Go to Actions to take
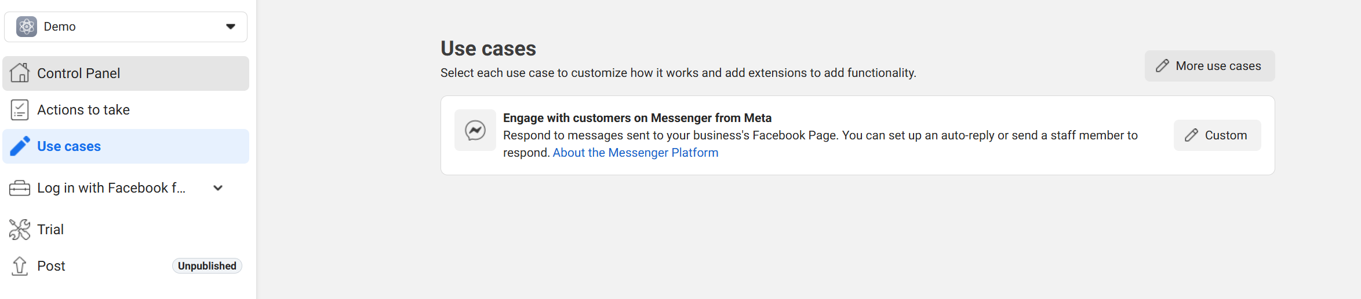Viewport: 1361px width, 299px height. pyautogui.click(x=83, y=110)
